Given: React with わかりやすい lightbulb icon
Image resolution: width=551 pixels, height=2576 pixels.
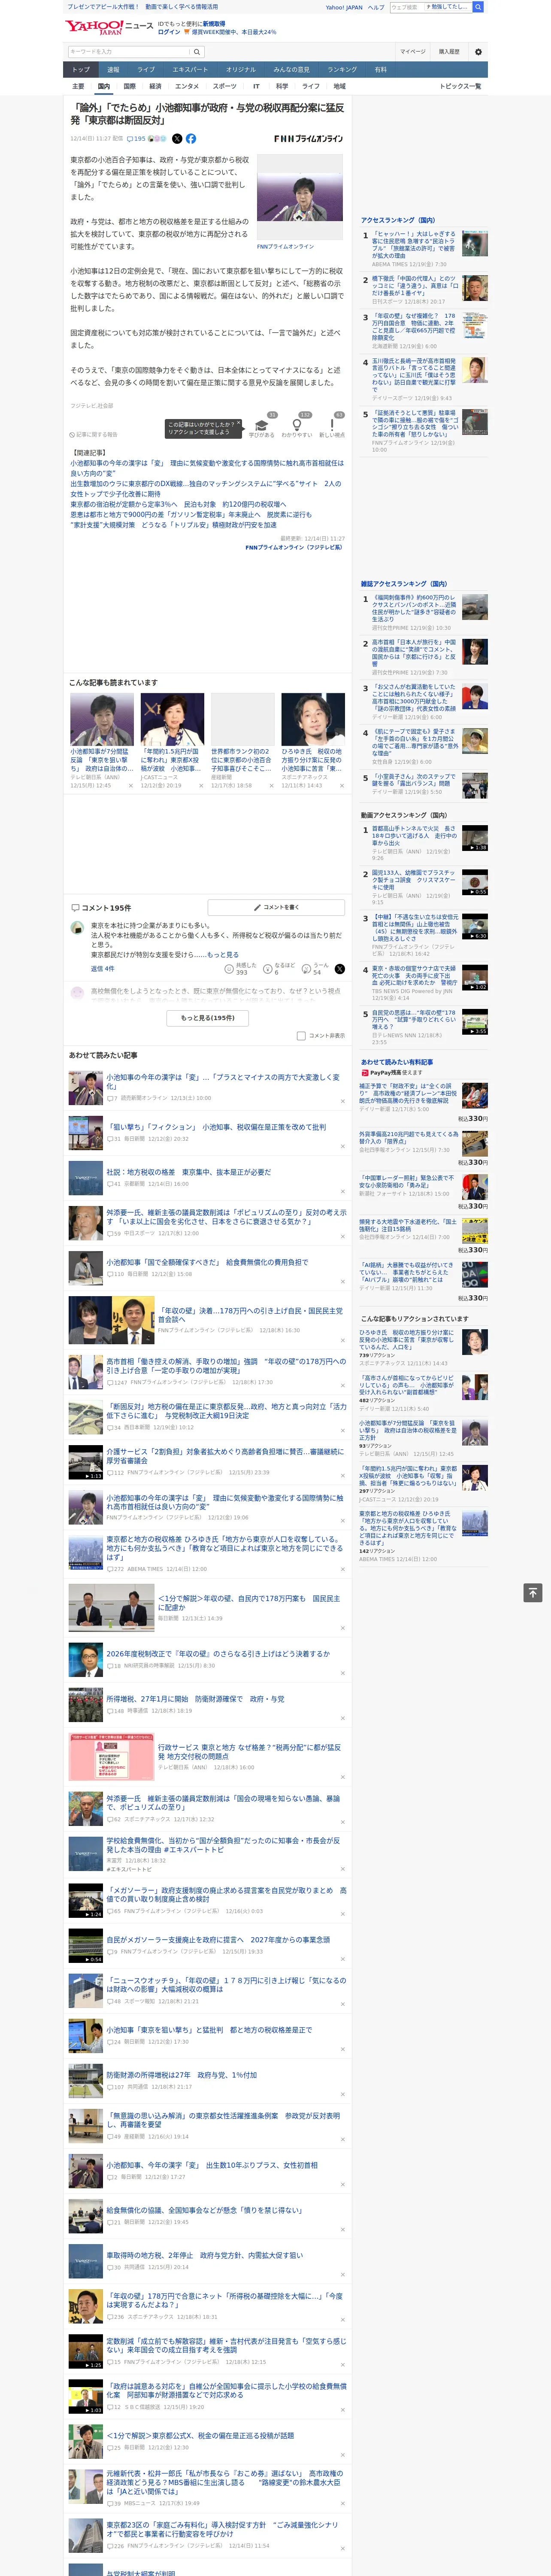Looking at the screenshot, I should (x=296, y=425).
